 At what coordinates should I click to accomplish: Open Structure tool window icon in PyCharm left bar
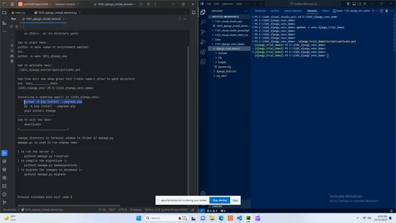(x=4, y=23)
